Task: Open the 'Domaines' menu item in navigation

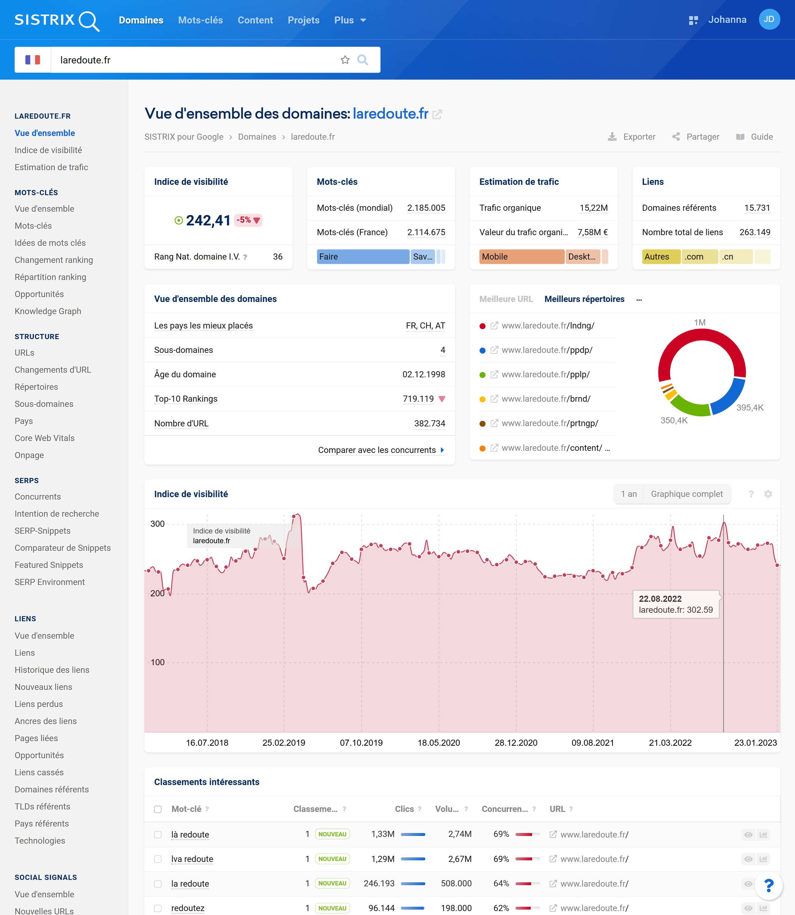Action: pyautogui.click(x=141, y=20)
